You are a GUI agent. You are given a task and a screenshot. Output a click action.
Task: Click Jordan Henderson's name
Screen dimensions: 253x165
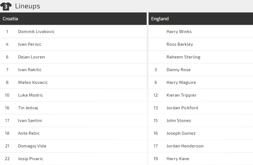[185, 146]
